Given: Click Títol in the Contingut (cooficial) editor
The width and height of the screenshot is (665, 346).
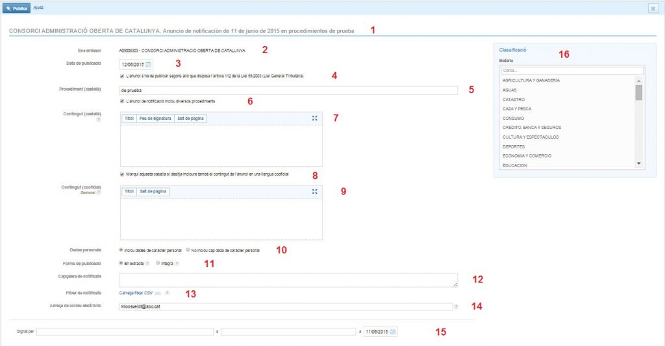Looking at the screenshot, I should (129, 192).
